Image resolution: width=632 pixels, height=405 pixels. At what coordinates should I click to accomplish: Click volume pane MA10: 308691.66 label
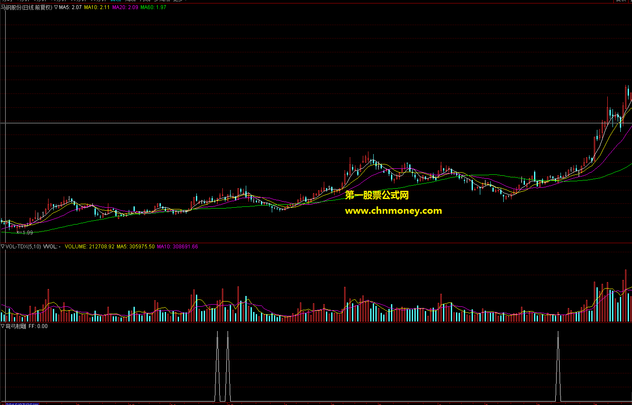pos(177,247)
